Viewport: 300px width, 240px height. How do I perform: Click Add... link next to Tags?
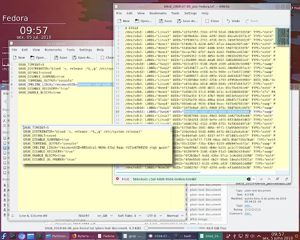pyautogui.click(x=248, y=206)
